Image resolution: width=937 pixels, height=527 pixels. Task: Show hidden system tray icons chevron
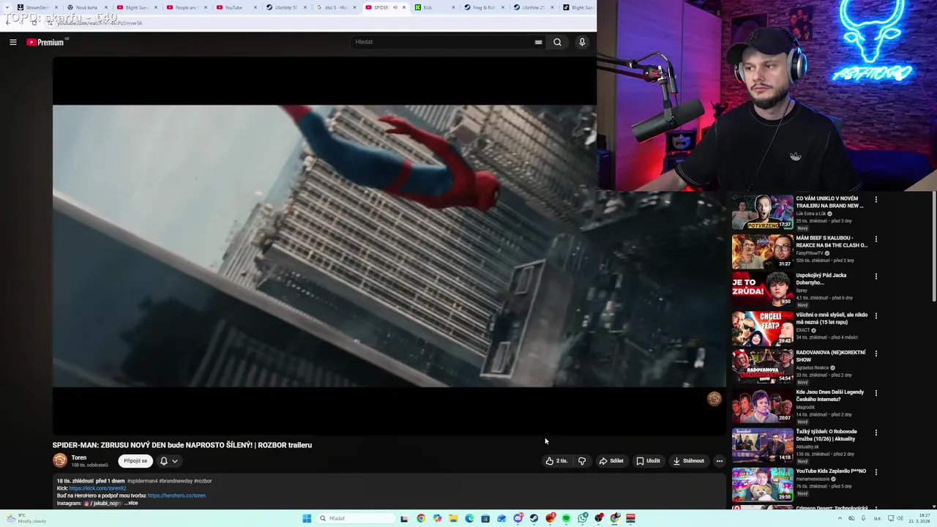[x=840, y=518]
